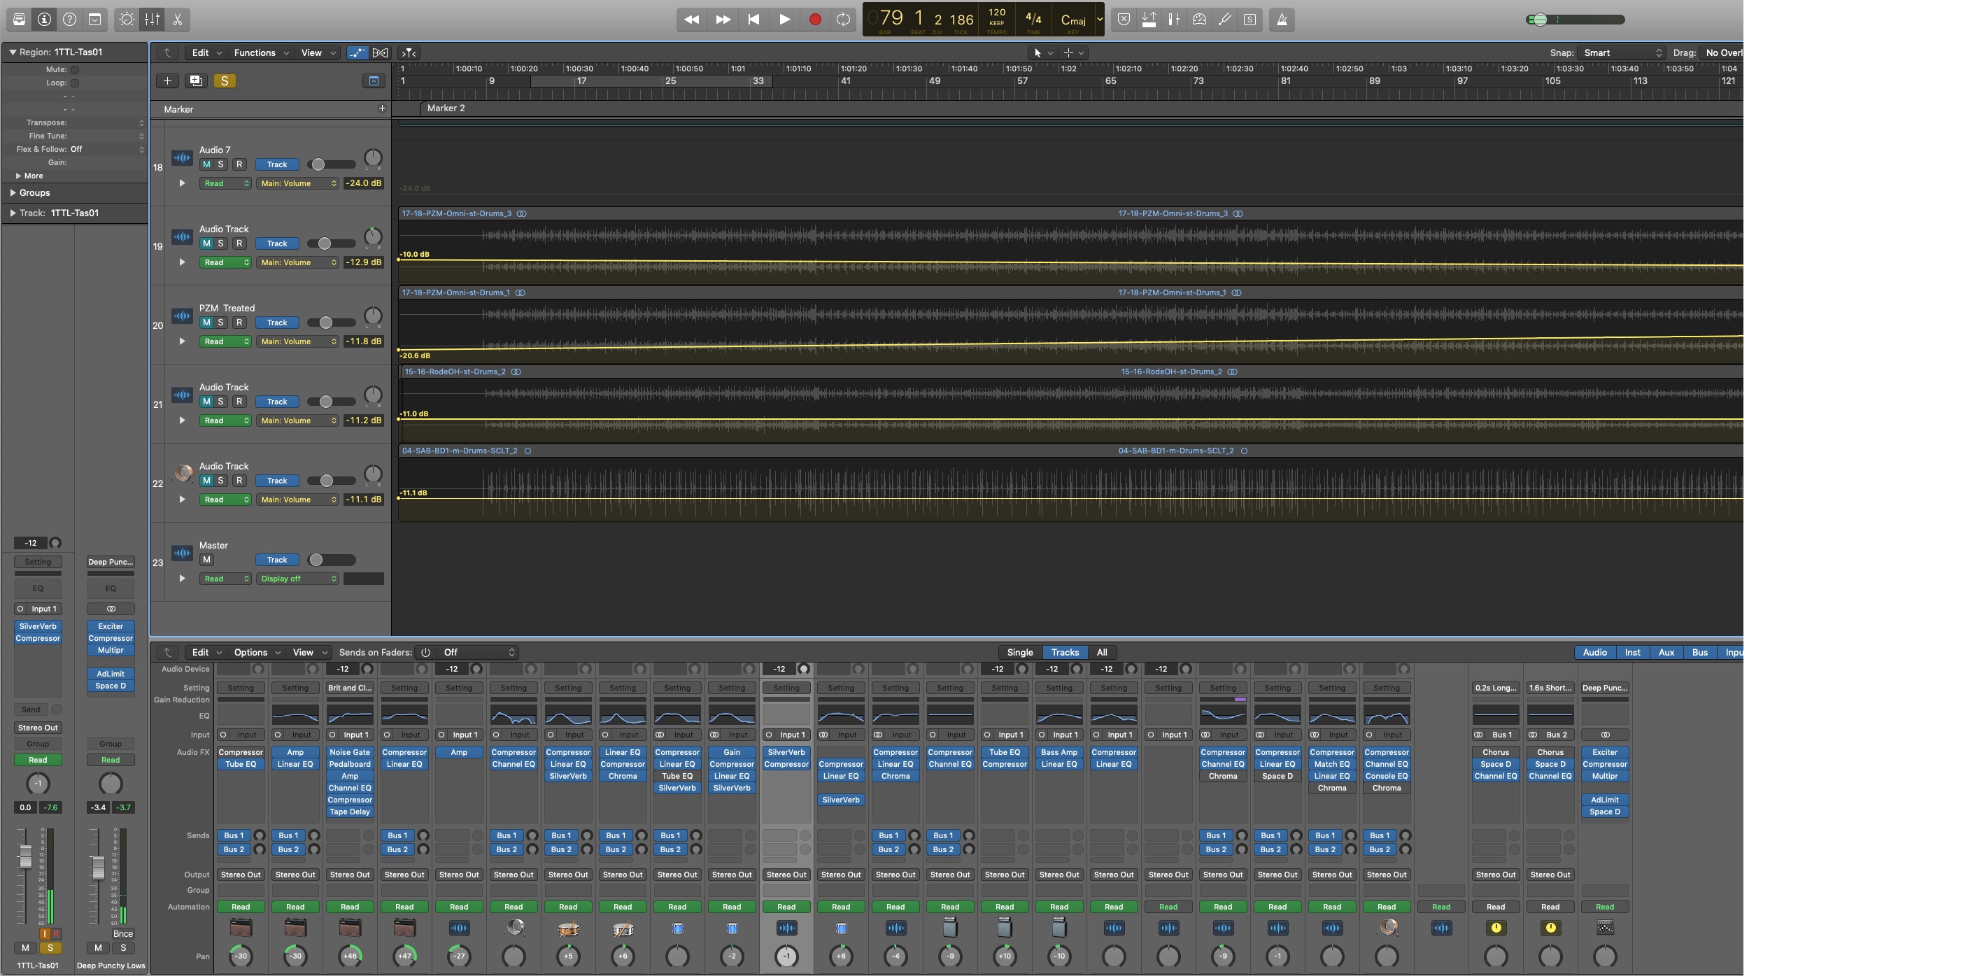Mute the Deep Punchy Lows inspector strip
Viewport: 1968px width, 976px height.
98,948
